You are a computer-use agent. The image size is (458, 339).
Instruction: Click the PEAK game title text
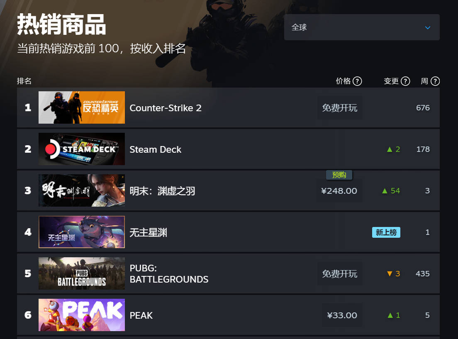[141, 315]
